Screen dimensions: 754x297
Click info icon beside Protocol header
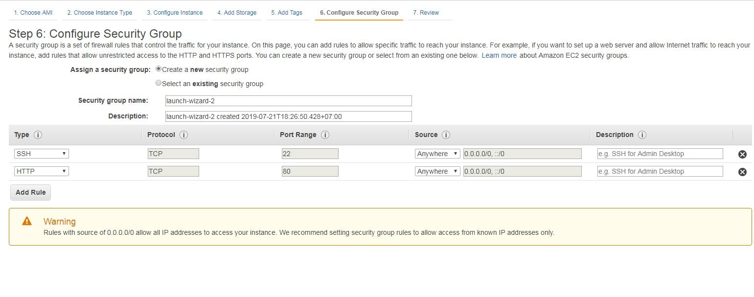point(183,135)
